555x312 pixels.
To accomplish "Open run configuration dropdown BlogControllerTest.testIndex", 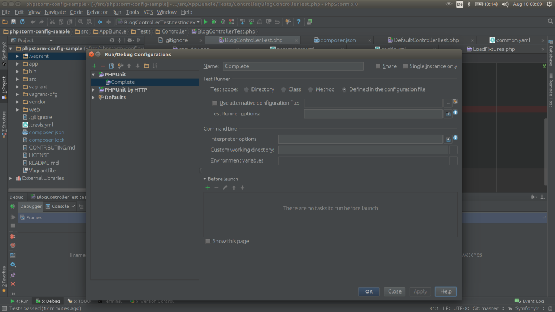I will (x=159, y=22).
